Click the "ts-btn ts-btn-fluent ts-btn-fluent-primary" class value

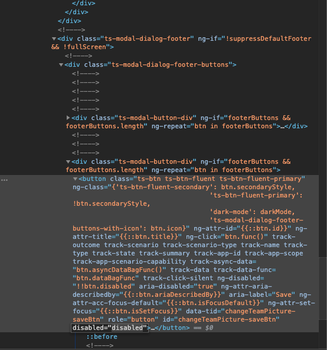(219, 179)
